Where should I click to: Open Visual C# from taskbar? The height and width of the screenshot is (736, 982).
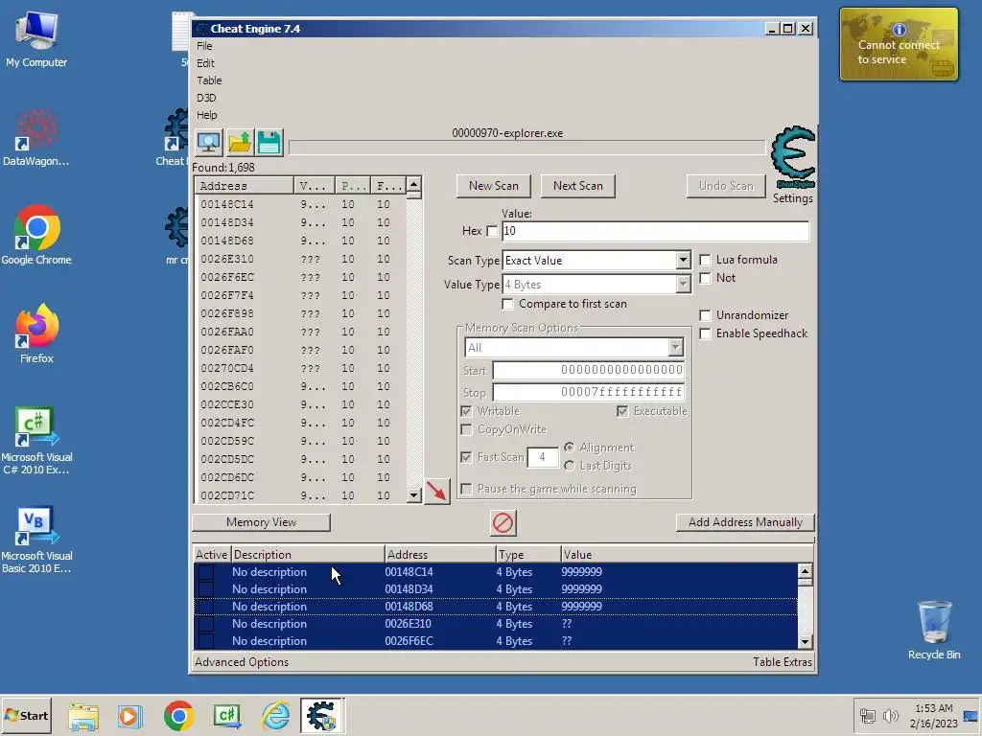[x=227, y=716]
